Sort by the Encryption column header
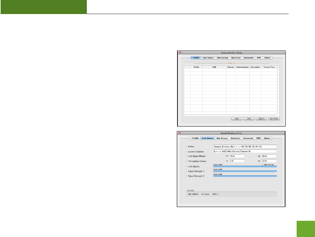Viewport: 315px width, 237px height. click(255, 67)
